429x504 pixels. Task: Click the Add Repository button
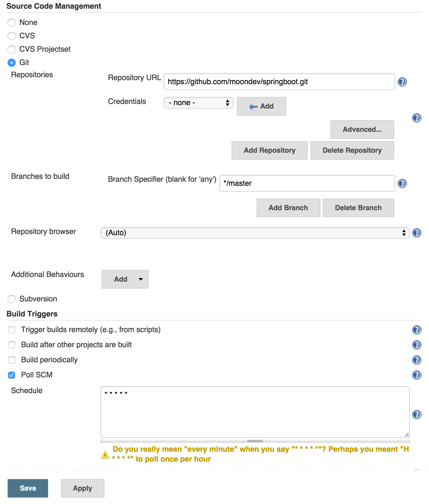click(269, 150)
